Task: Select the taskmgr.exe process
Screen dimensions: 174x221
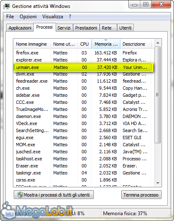Action: pyautogui.click(x=82, y=173)
